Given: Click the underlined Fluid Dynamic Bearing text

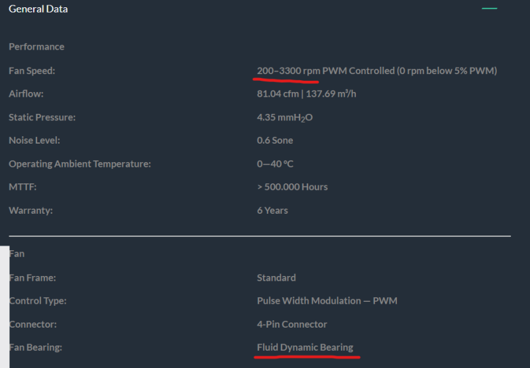Looking at the screenshot, I should point(305,347).
